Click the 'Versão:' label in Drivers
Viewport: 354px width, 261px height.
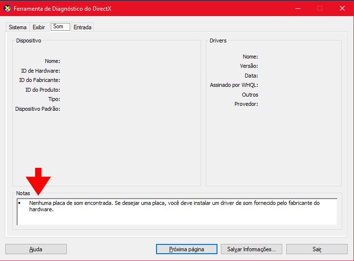click(249, 66)
